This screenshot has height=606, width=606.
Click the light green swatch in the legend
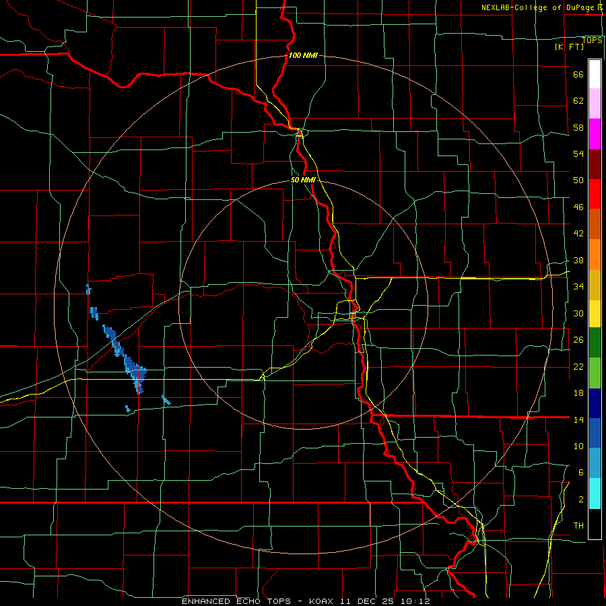click(x=595, y=373)
